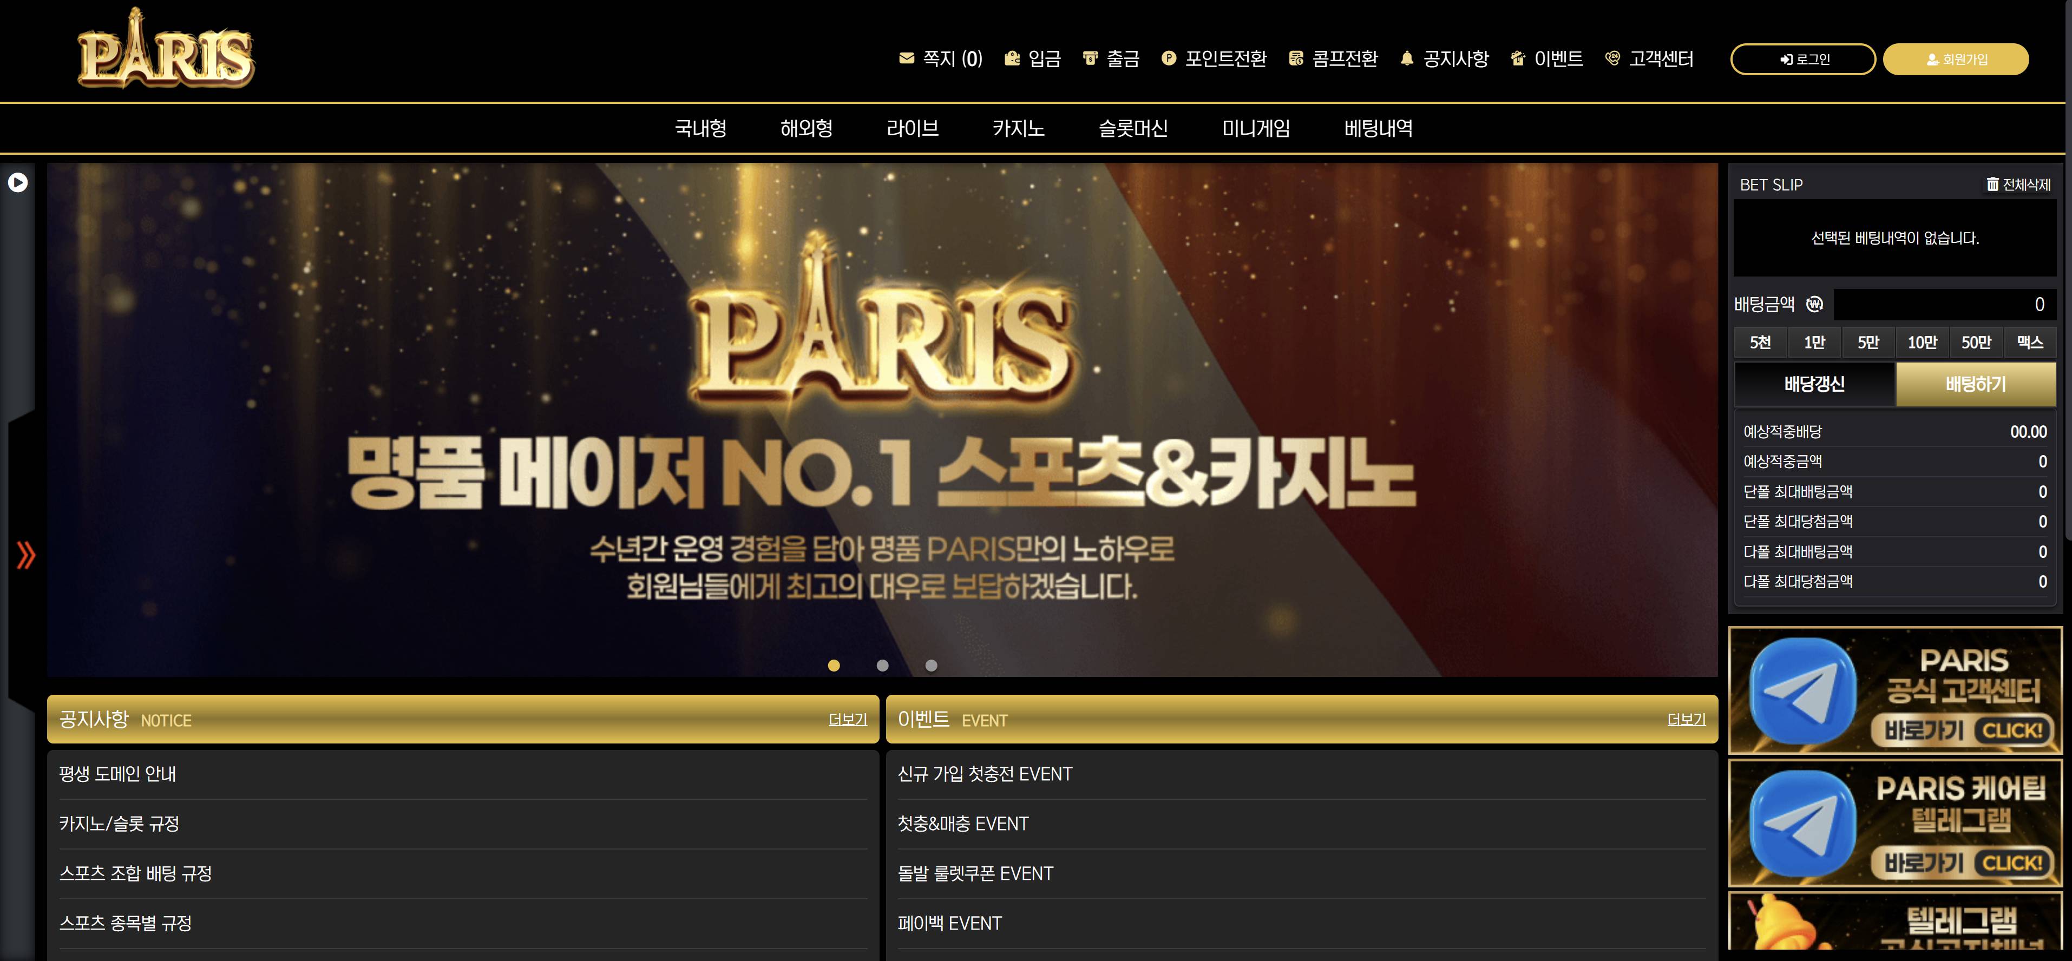Click the gold 배팅하기 button
2072x961 pixels.
click(x=1976, y=384)
